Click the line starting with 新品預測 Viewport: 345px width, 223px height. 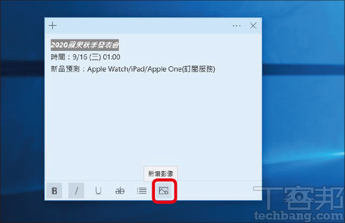pos(133,69)
